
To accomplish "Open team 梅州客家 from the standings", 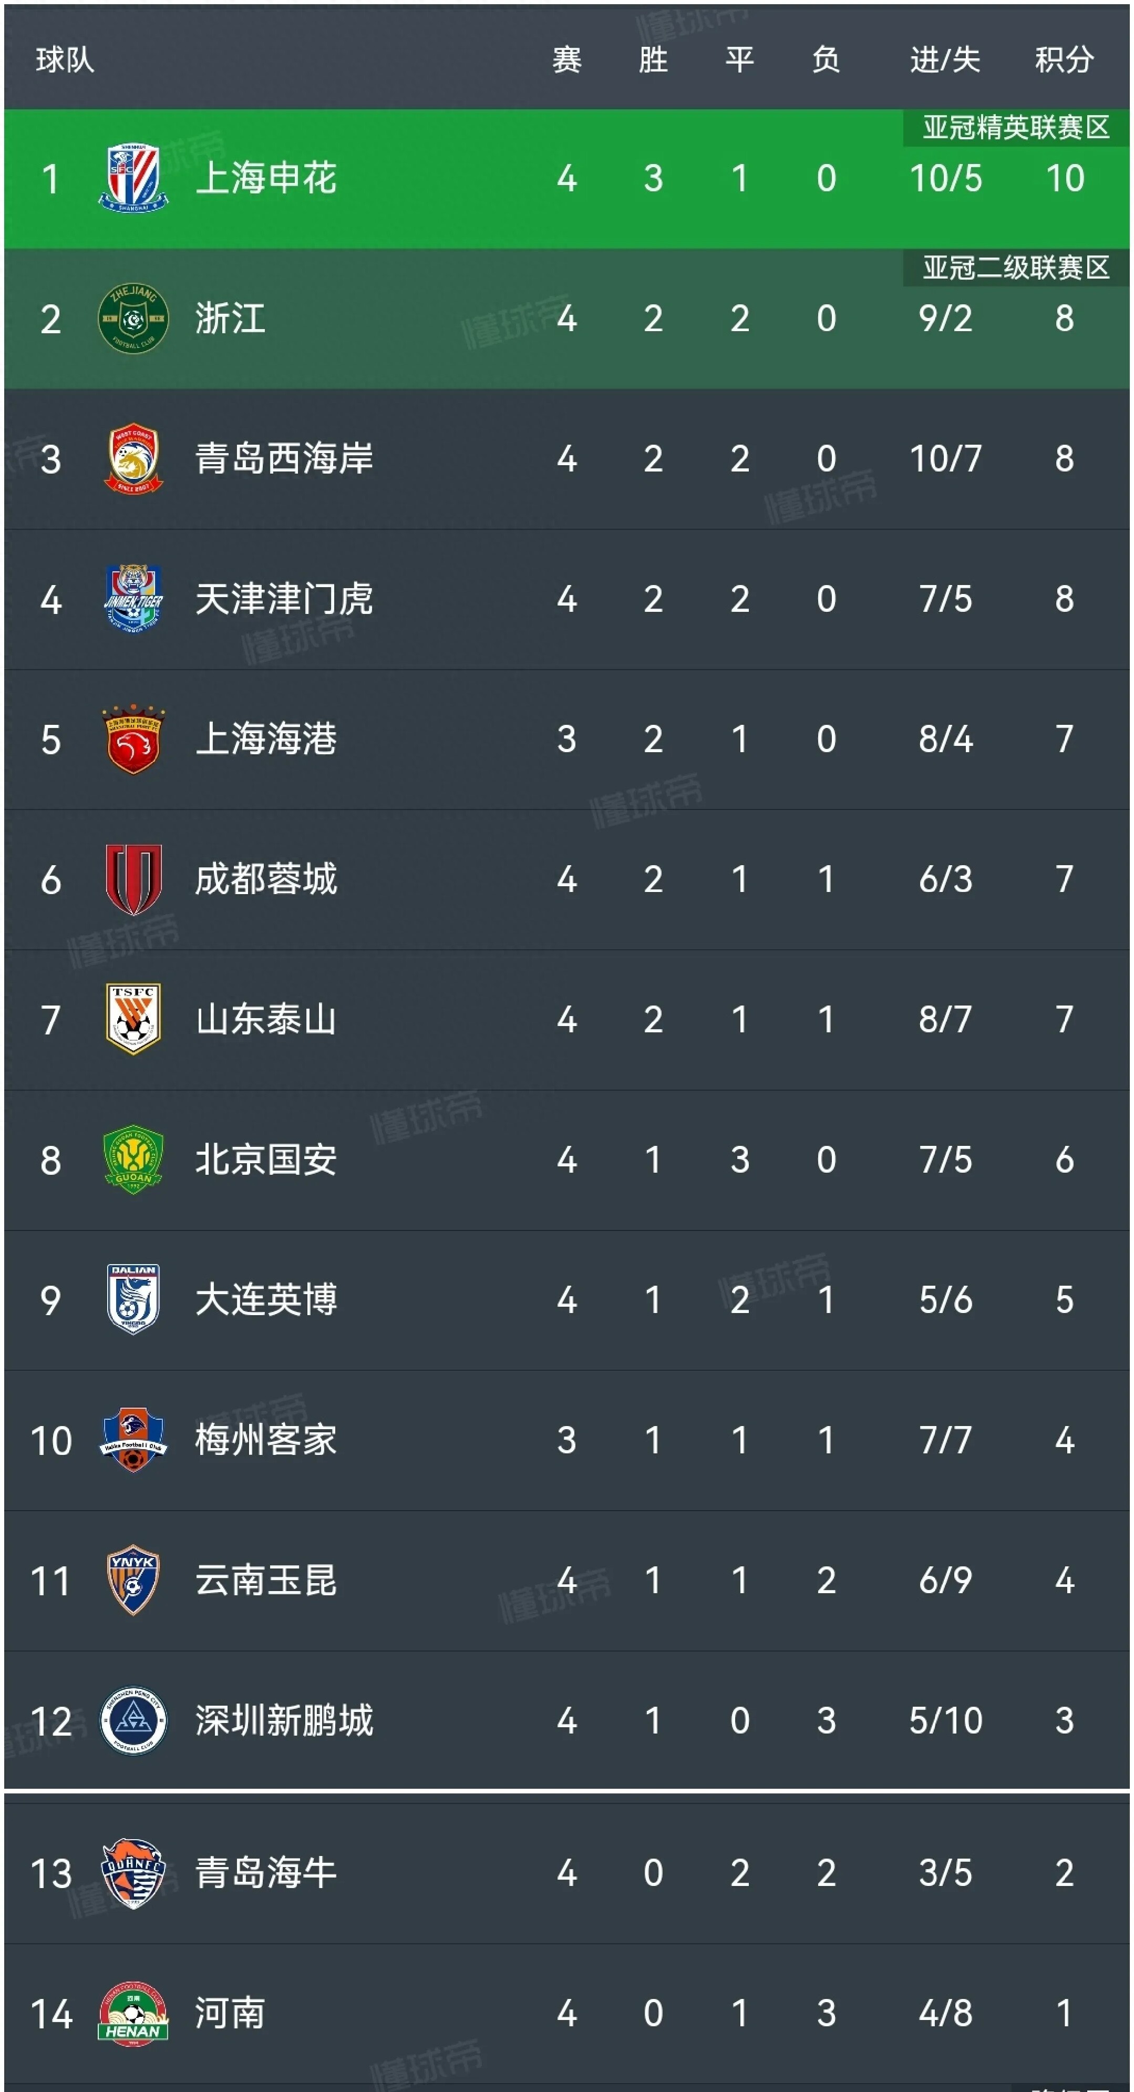I will 265,1440.
